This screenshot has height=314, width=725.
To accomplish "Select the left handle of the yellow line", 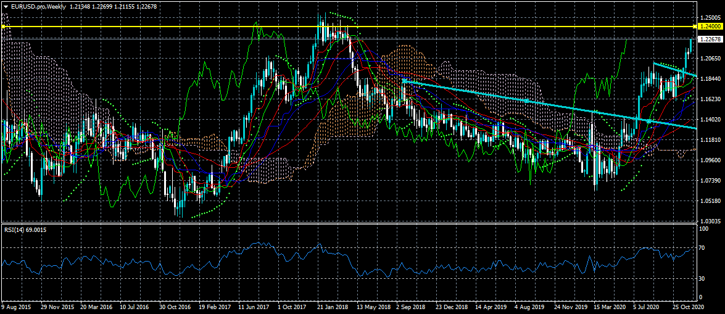I will [3, 27].
